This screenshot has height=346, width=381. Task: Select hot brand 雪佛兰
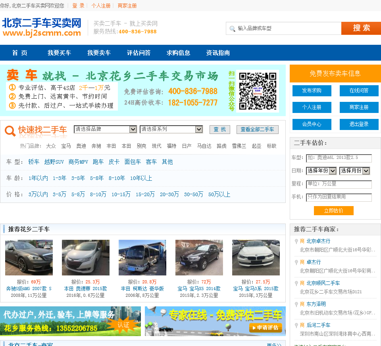tap(239, 146)
